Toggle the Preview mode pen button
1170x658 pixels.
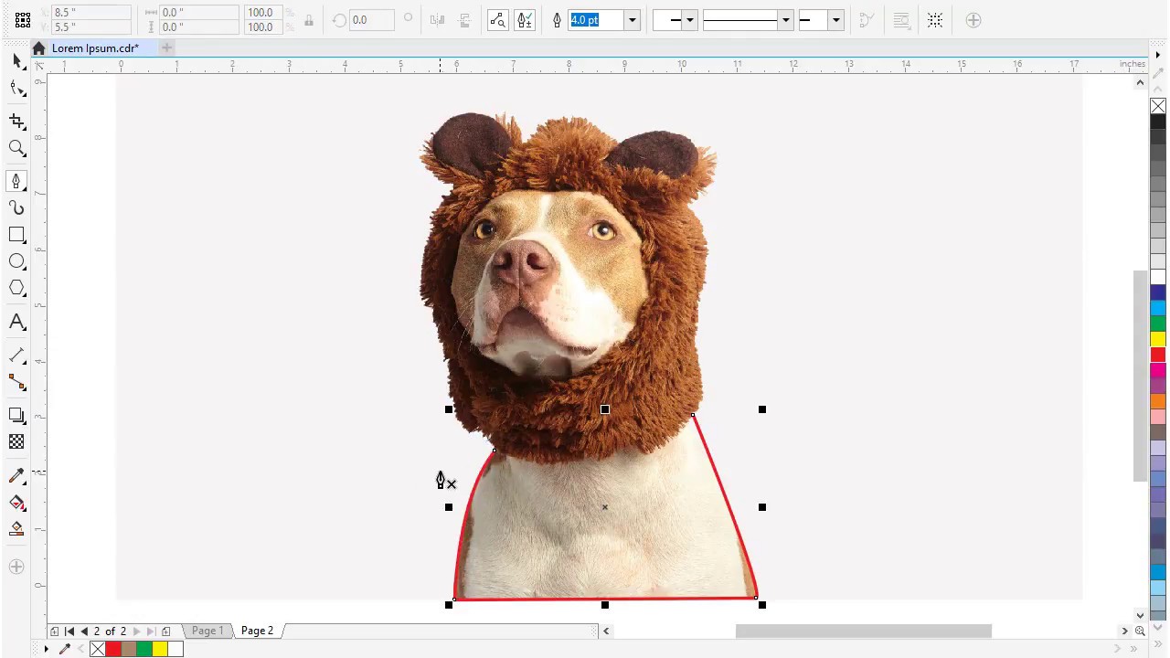(x=497, y=20)
